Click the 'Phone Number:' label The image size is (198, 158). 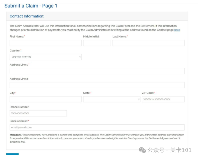click(x=19, y=107)
